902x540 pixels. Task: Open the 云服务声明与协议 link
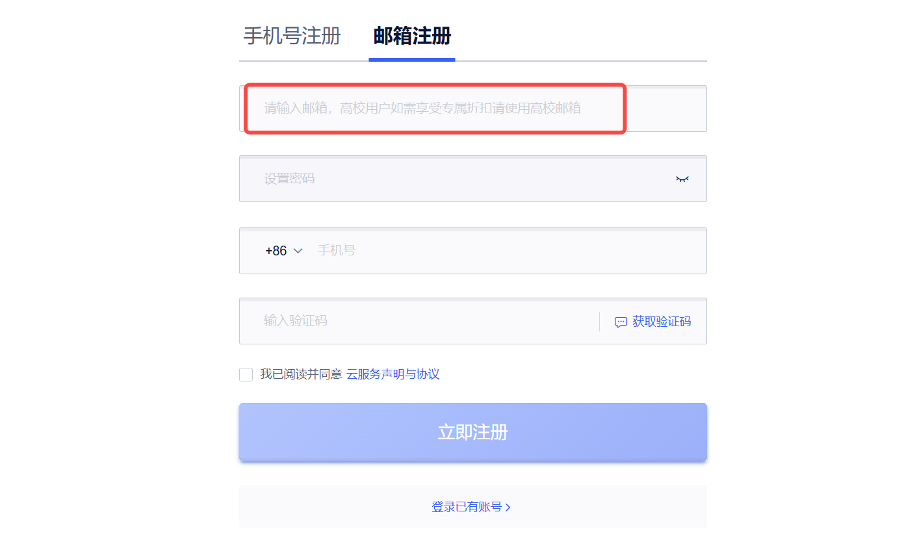393,374
